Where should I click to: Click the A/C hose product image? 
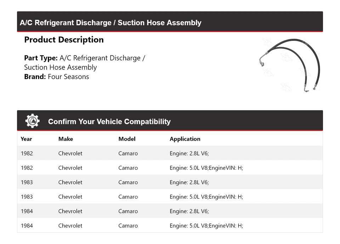pyautogui.click(x=290, y=65)
